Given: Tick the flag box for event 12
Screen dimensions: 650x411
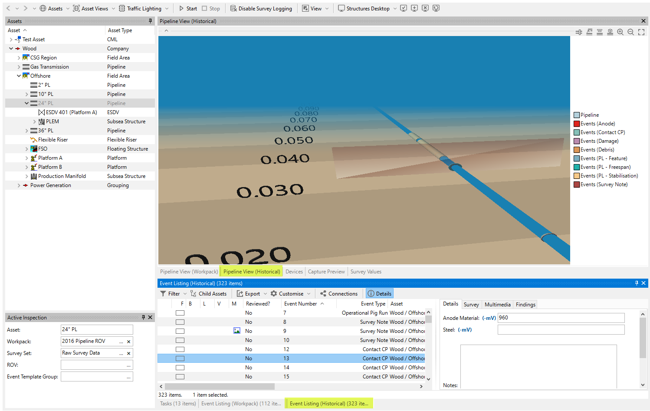Looking at the screenshot, I should pos(180,349).
